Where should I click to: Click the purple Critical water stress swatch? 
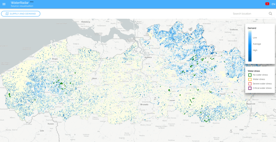coord(250,88)
